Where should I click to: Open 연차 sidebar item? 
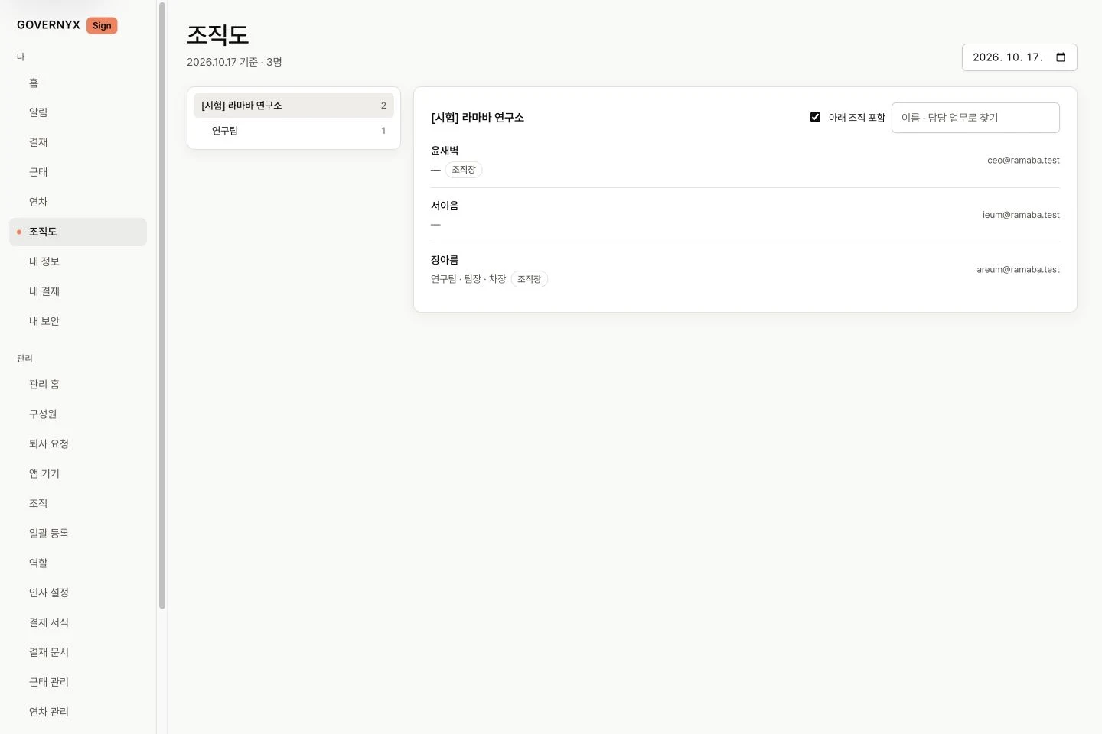pos(78,202)
